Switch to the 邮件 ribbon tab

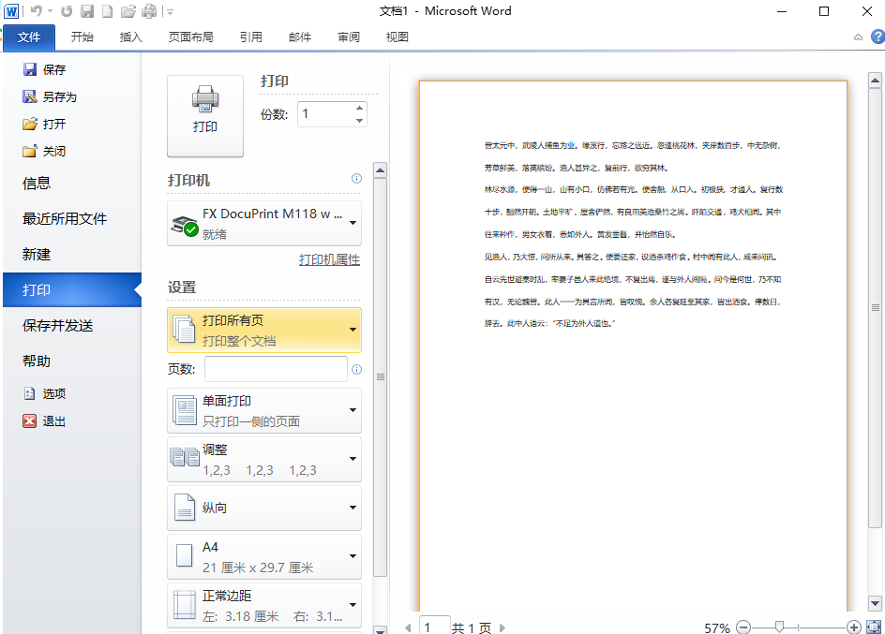click(300, 37)
